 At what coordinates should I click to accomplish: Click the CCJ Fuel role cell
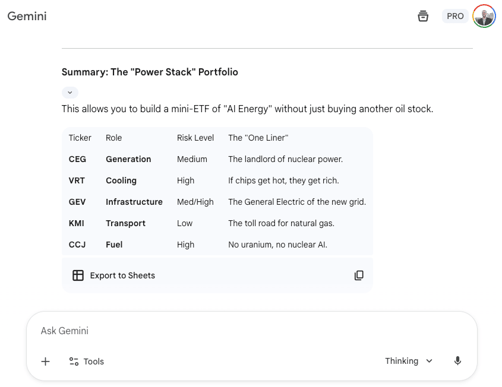tap(114, 245)
